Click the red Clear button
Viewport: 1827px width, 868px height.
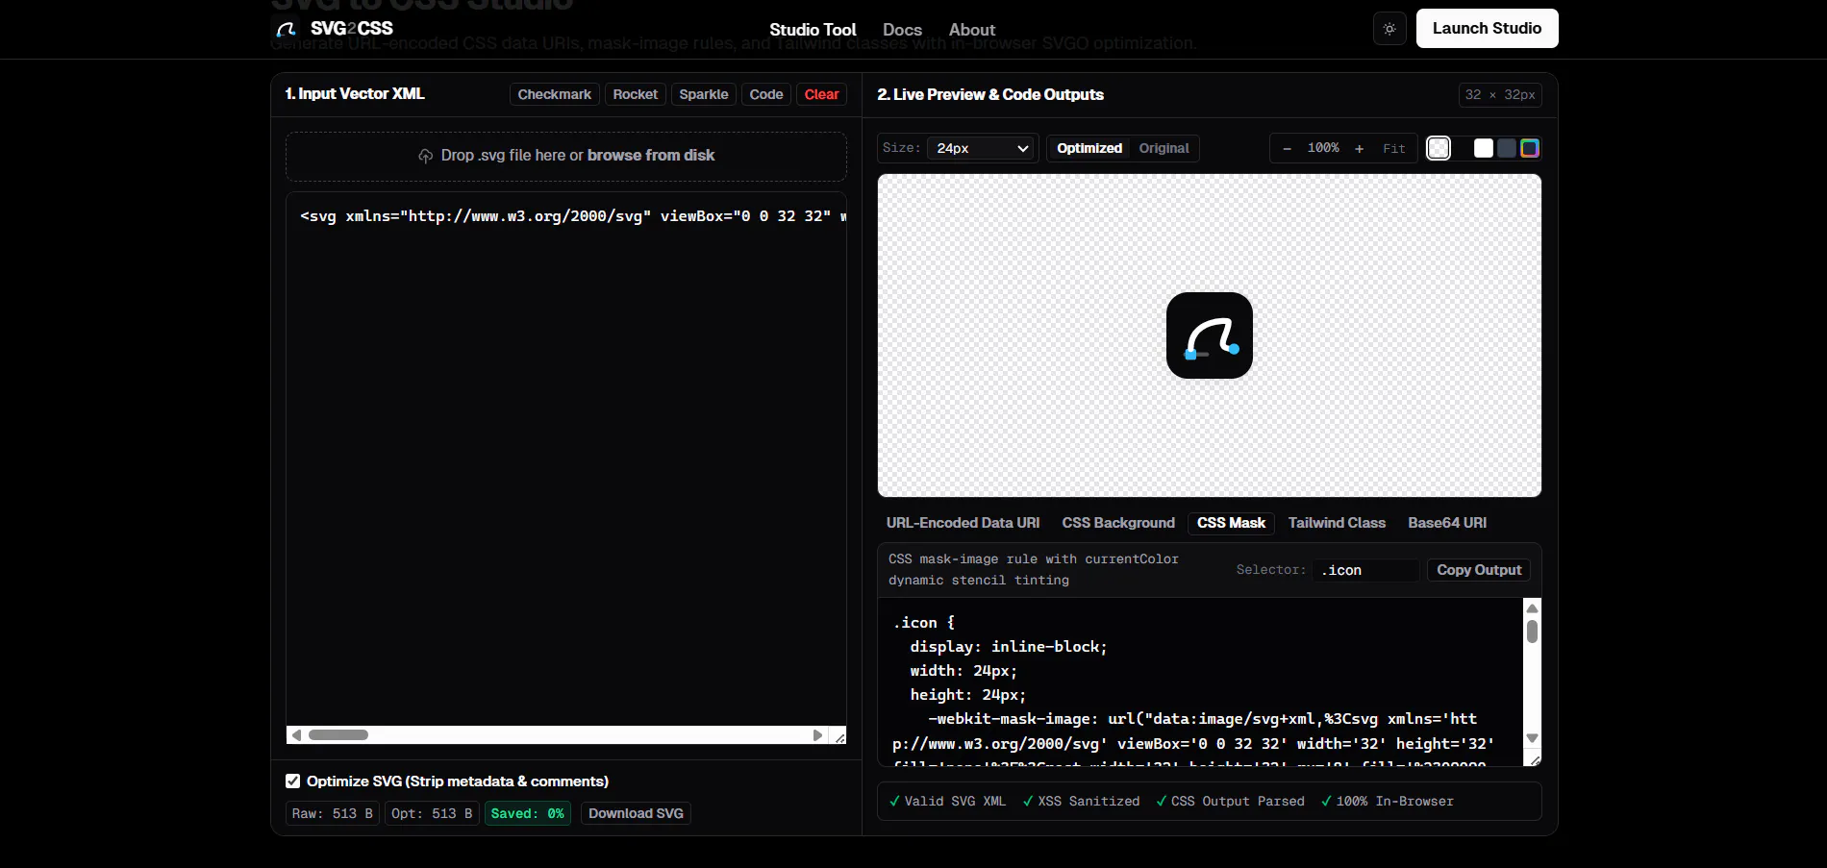tap(822, 94)
